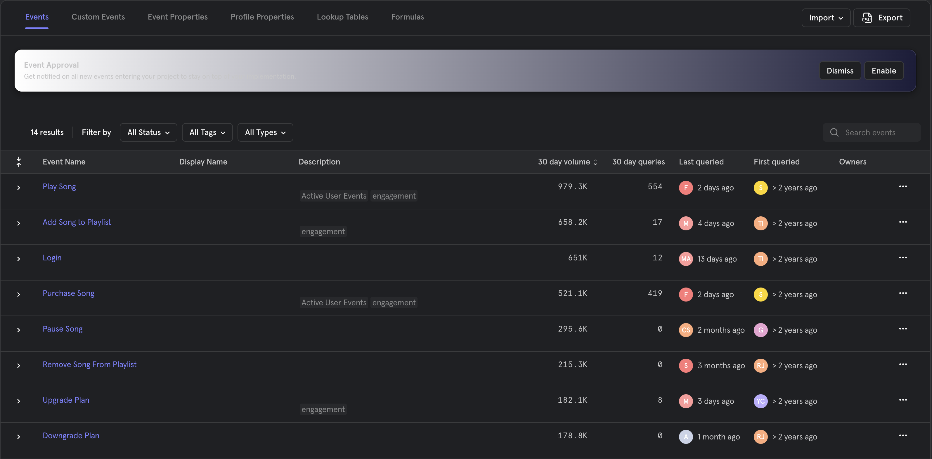Expand the Play Song row
Screen dimensions: 932x459
tap(18, 188)
